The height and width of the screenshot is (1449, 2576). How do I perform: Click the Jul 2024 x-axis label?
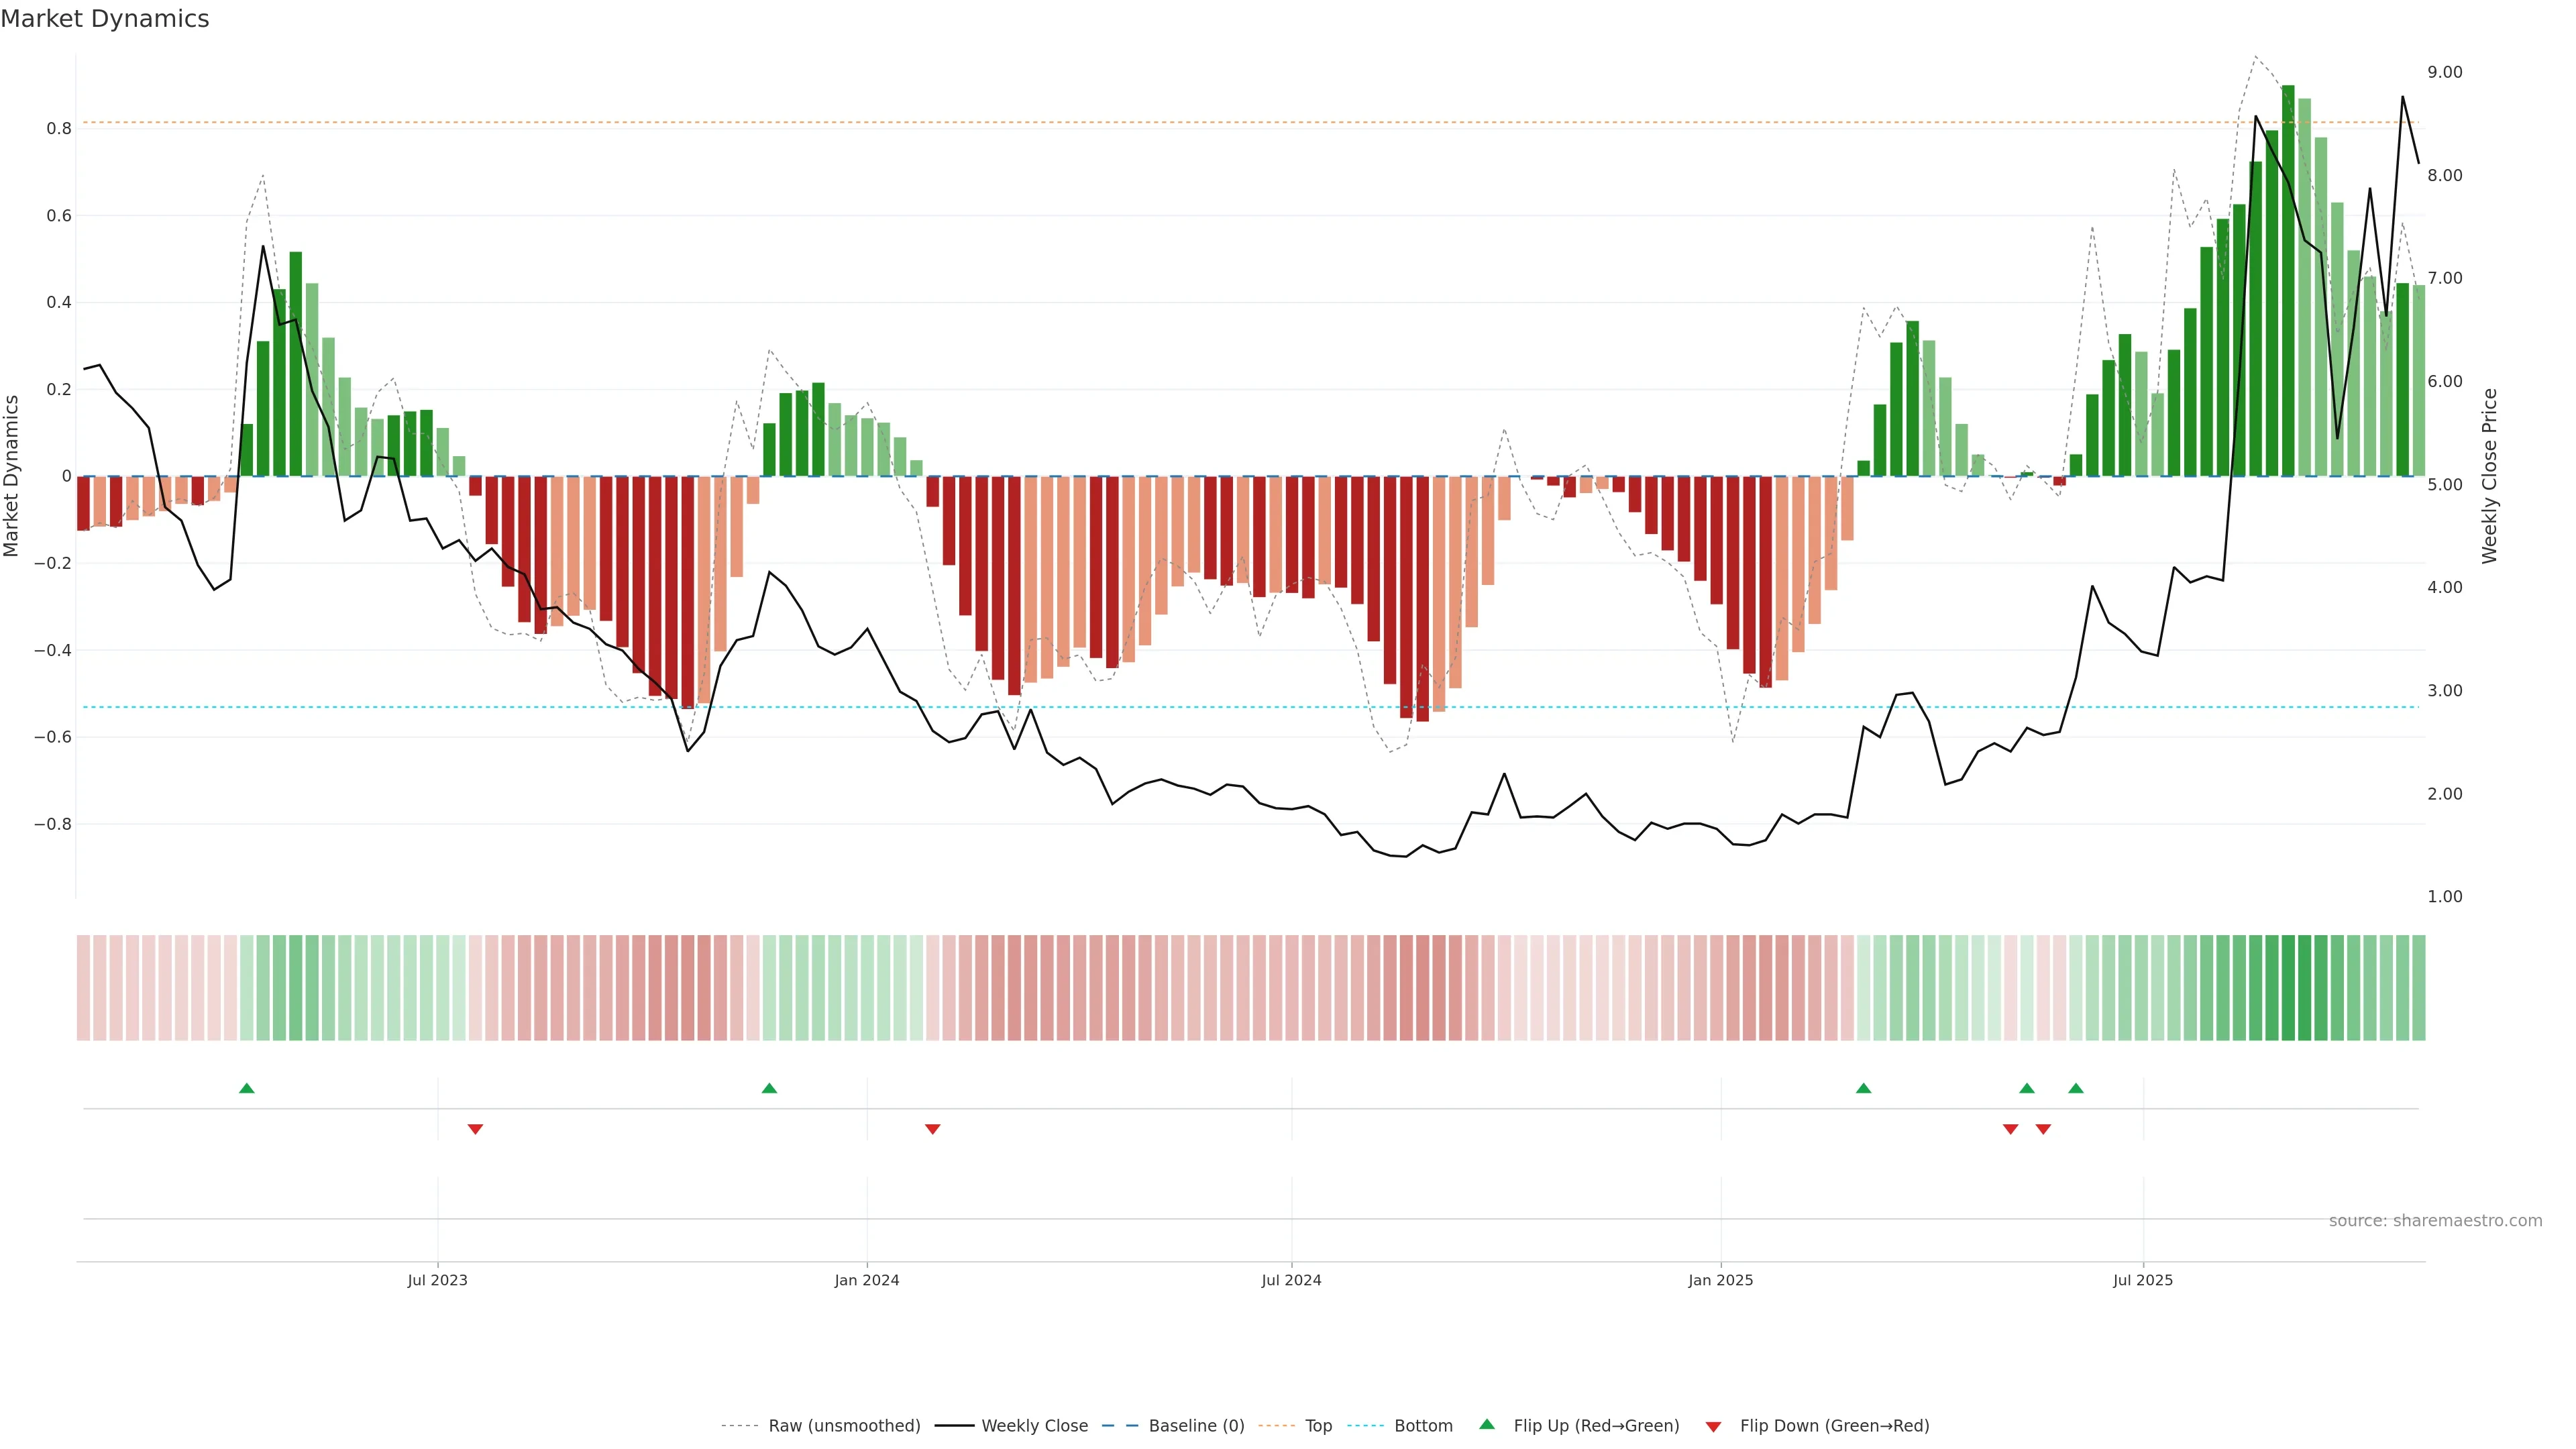[x=1291, y=1280]
